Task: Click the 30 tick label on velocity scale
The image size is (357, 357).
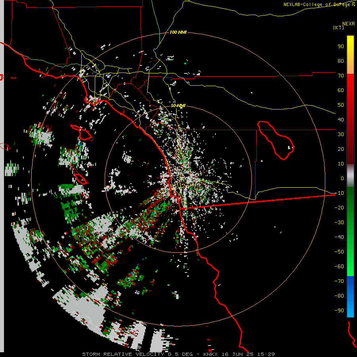Action: (x=341, y=134)
